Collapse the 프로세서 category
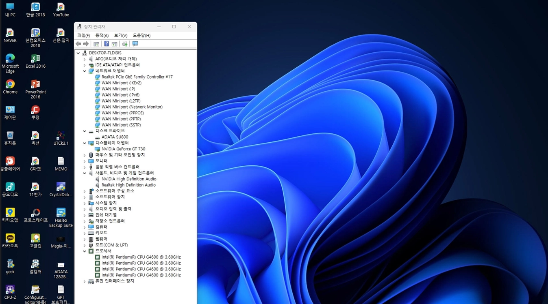Screen dimensions: 548x304 [x=85, y=251]
